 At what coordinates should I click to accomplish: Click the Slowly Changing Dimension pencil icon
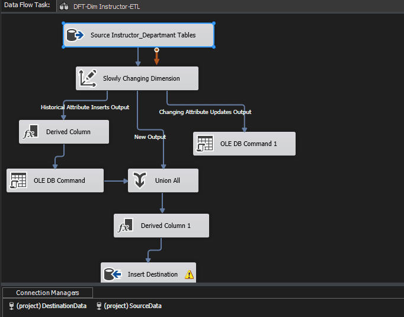click(88, 78)
